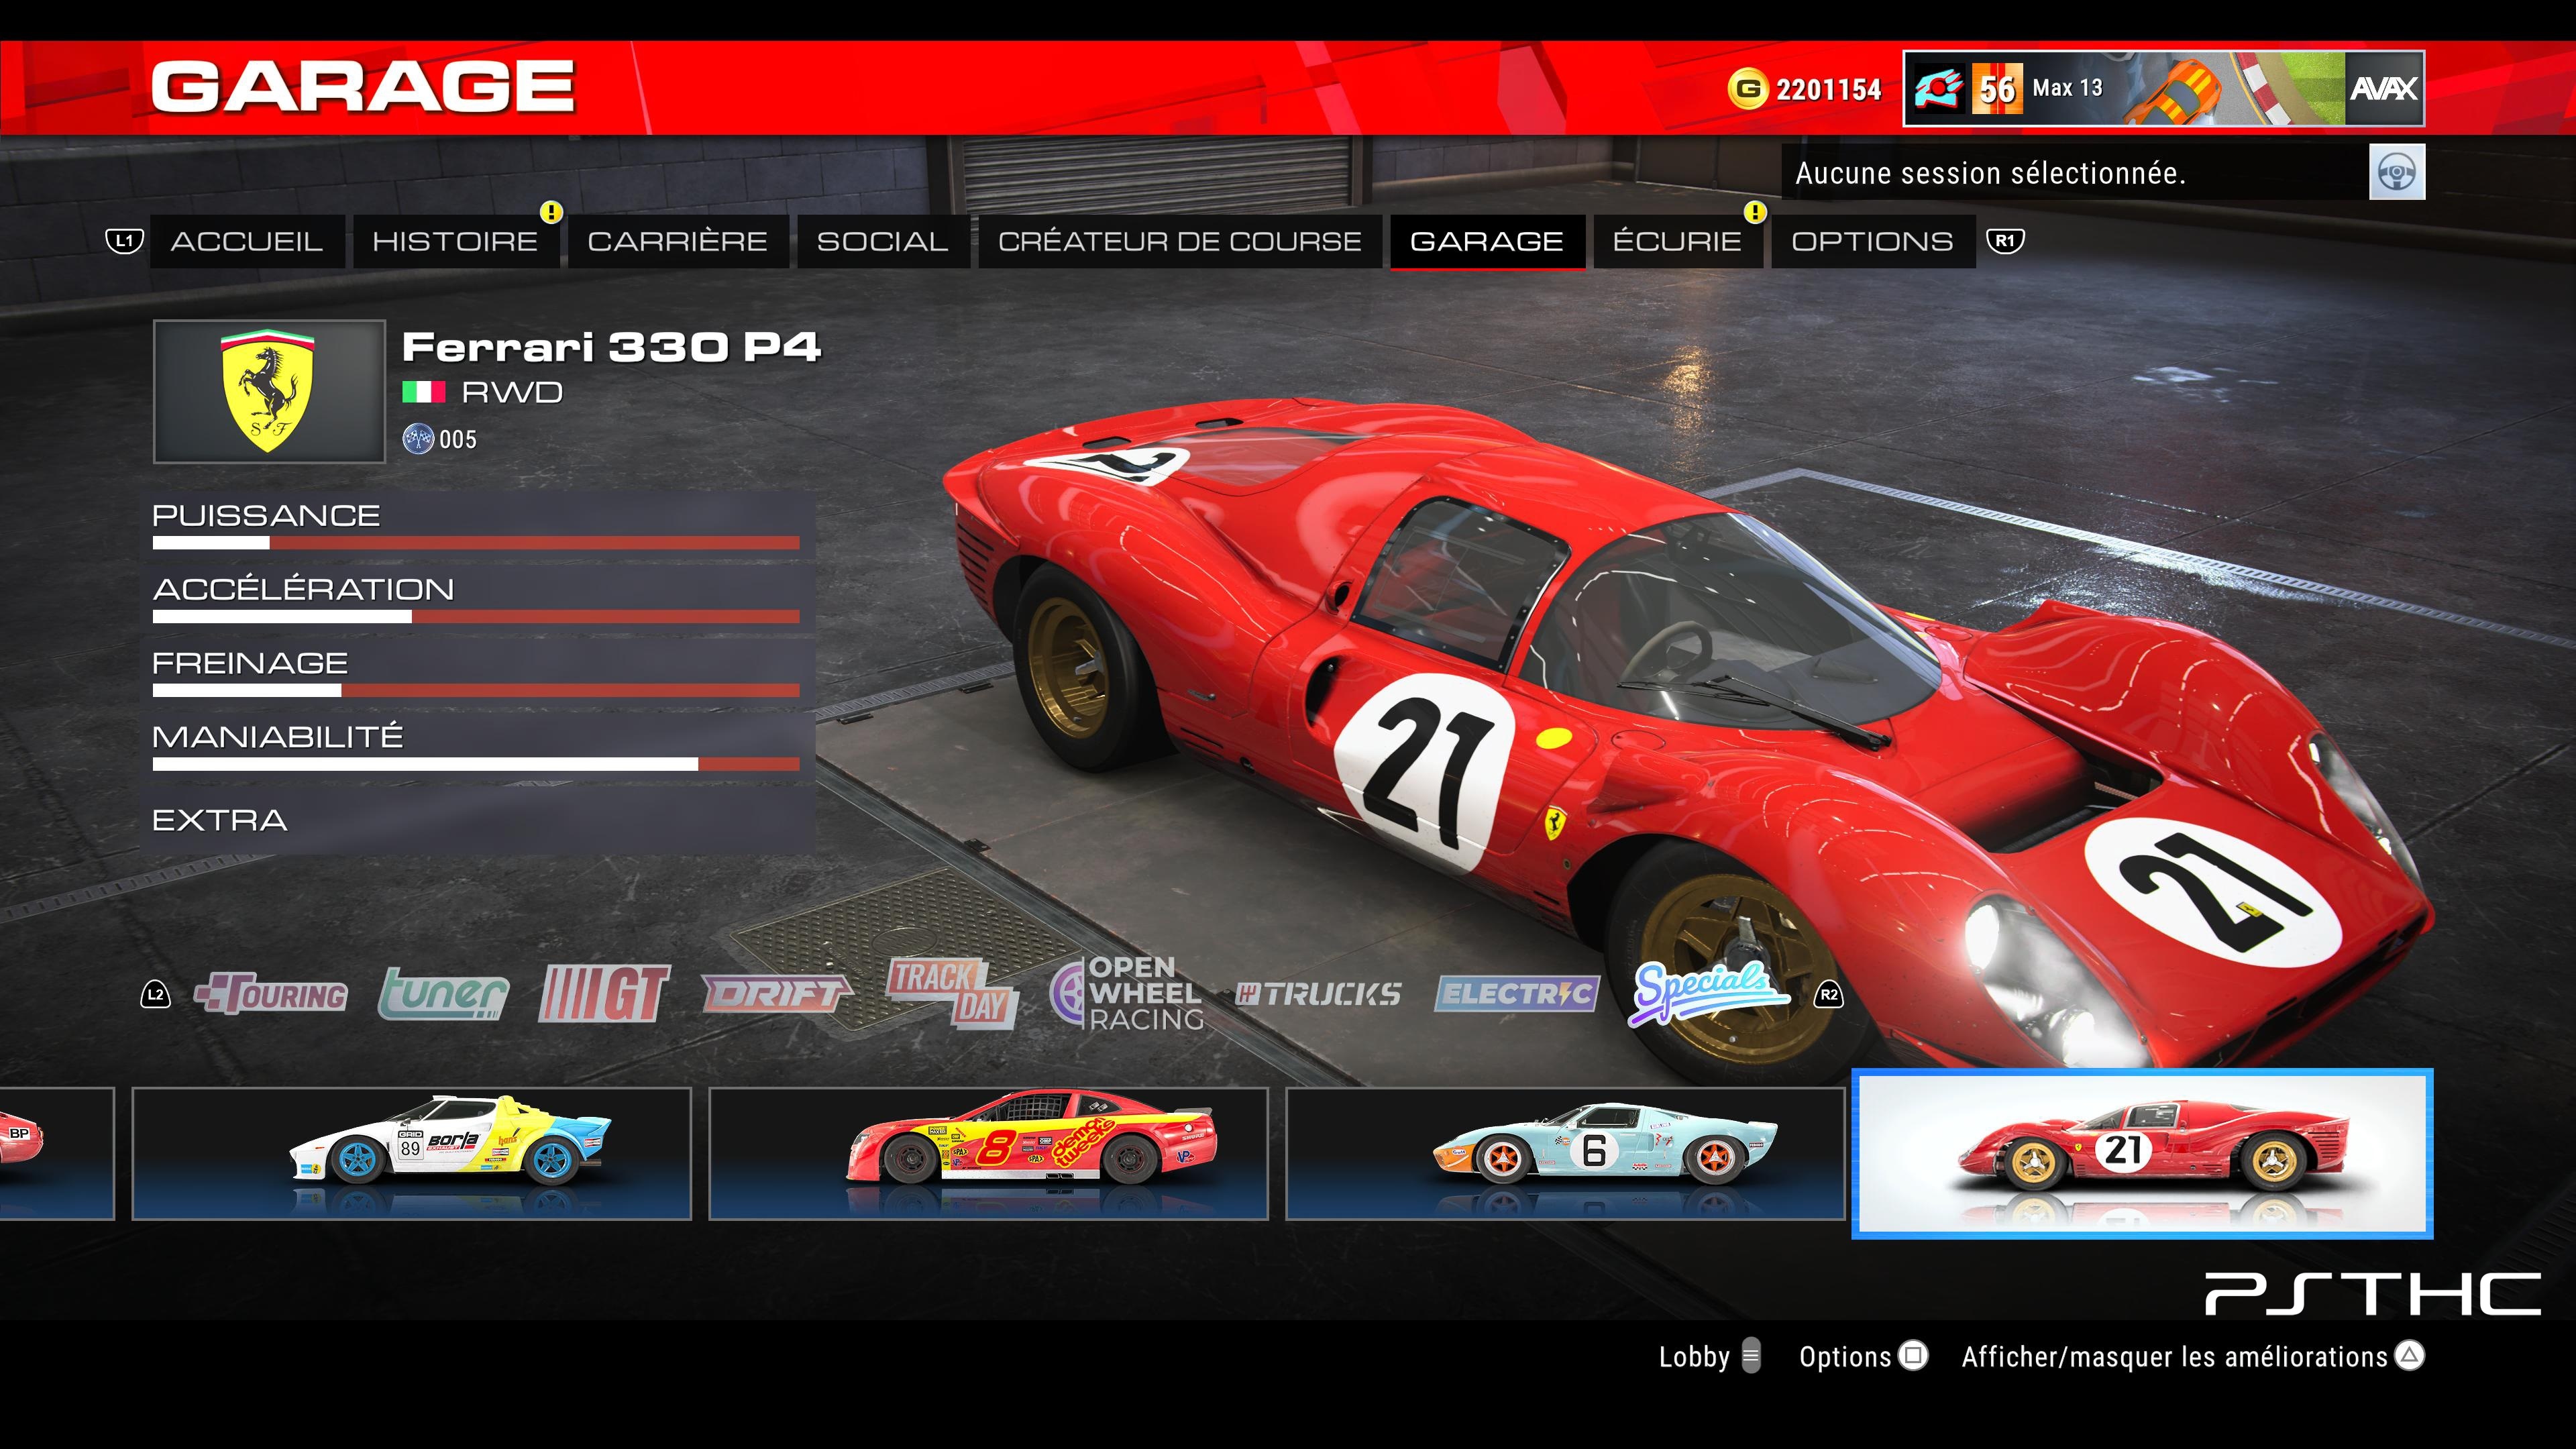Viewport: 2576px width, 1449px height.
Task: Select the Garage tab
Action: tap(1487, 241)
